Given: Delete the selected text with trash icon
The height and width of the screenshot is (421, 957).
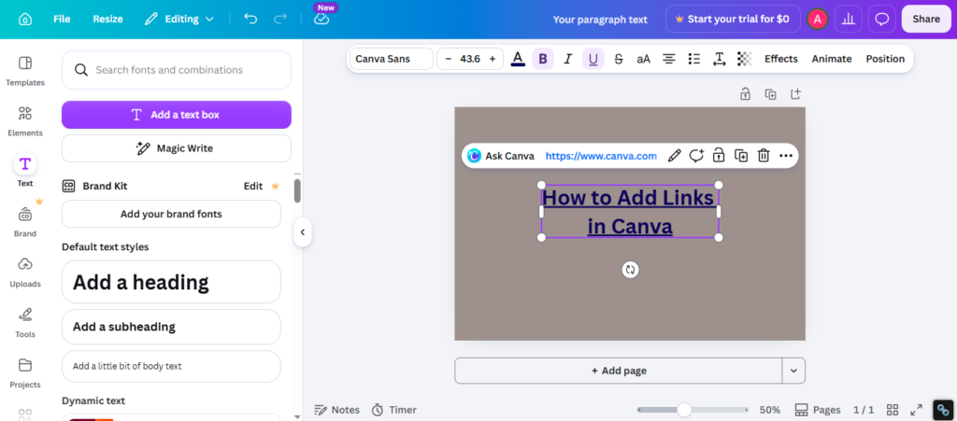Looking at the screenshot, I should (x=763, y=156).
